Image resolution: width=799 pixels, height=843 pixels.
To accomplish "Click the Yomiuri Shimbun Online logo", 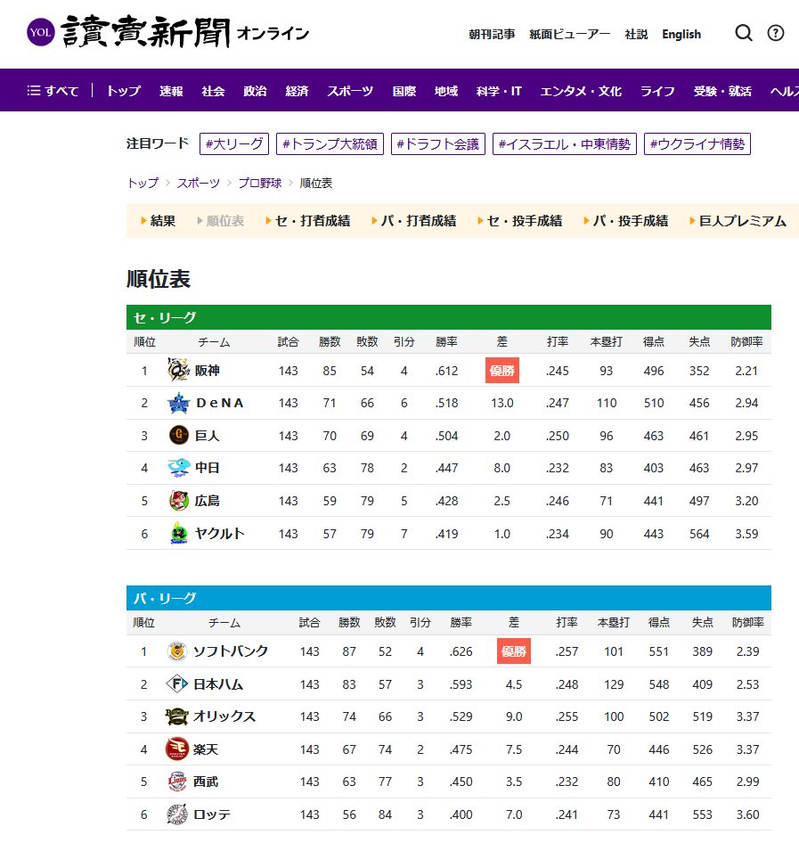I will [168, 33].
